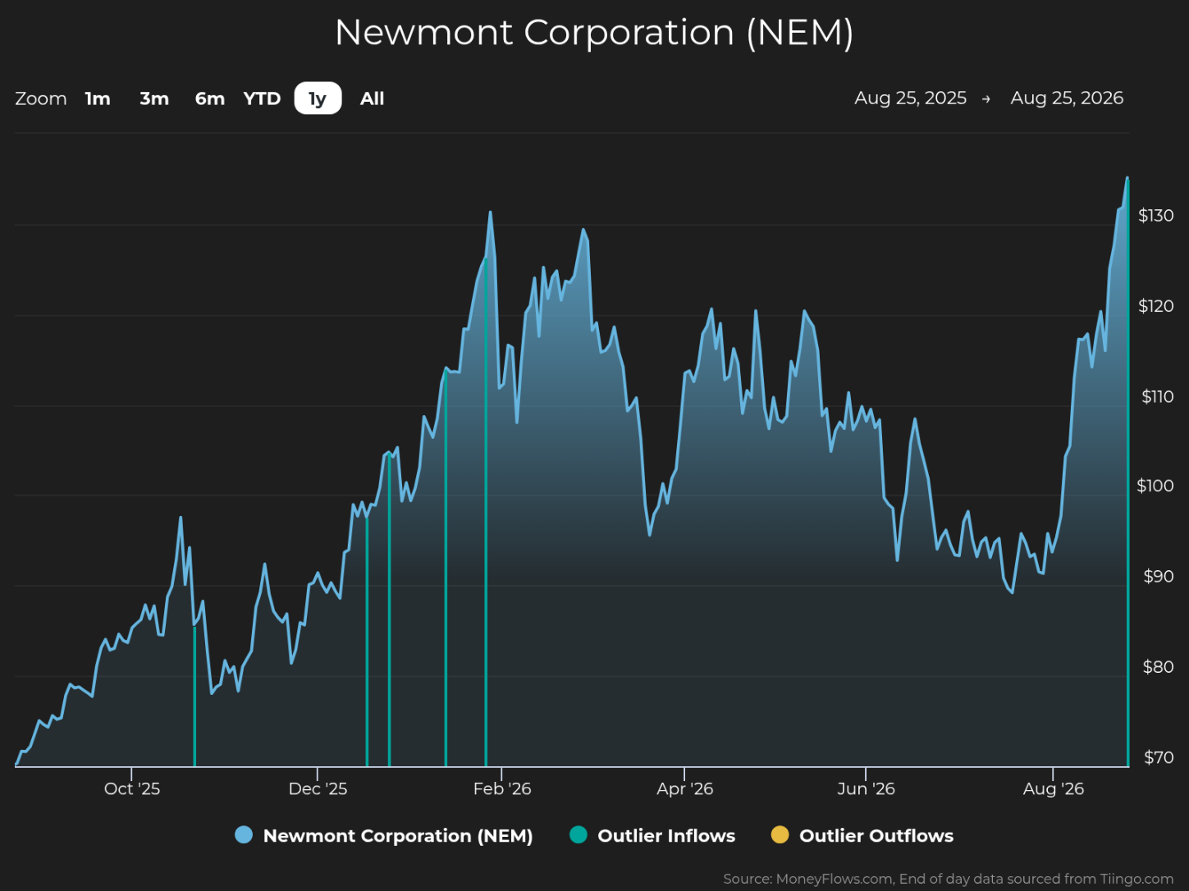Click the chart title Newmont Corporation (NEM)
Screen dimensions: 1189x891
(x=594, y=33)
